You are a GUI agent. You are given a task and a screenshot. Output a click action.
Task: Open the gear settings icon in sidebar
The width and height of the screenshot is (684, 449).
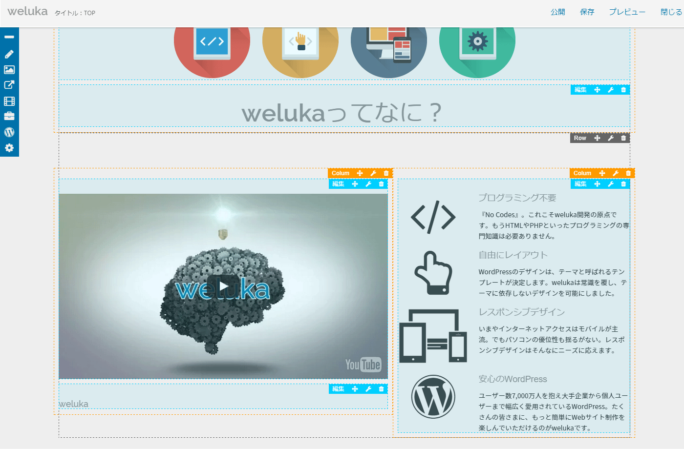(9, 148)
